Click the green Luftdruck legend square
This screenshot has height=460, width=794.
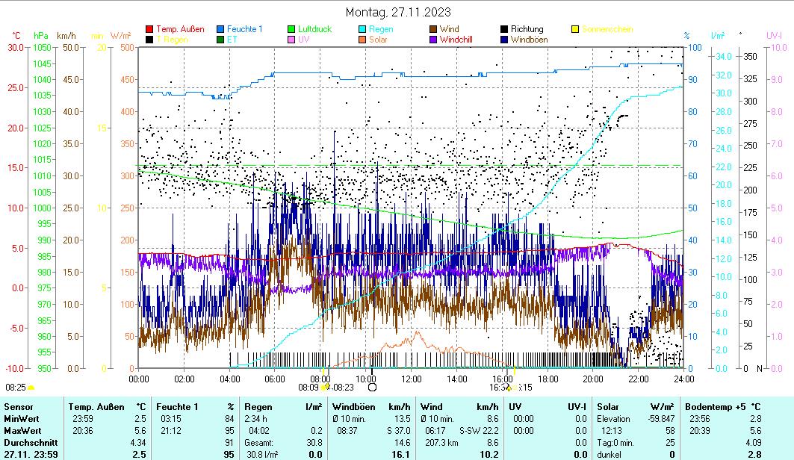291,29
